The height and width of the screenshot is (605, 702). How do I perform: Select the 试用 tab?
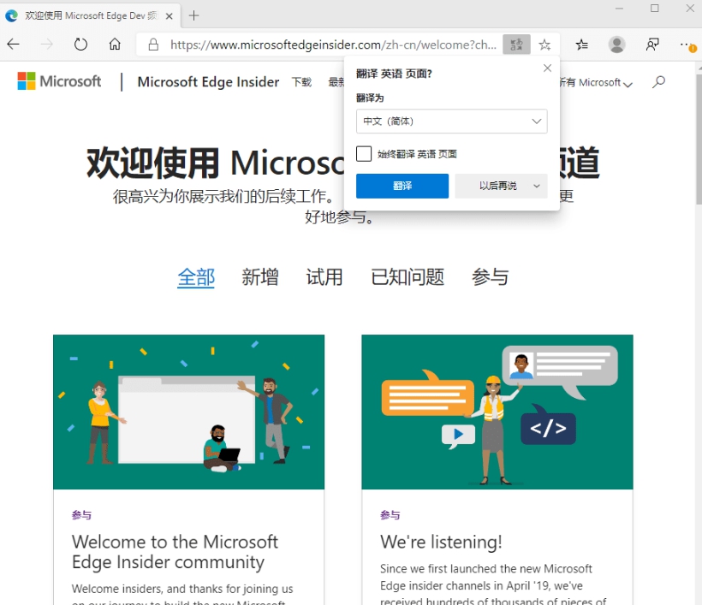324,276
